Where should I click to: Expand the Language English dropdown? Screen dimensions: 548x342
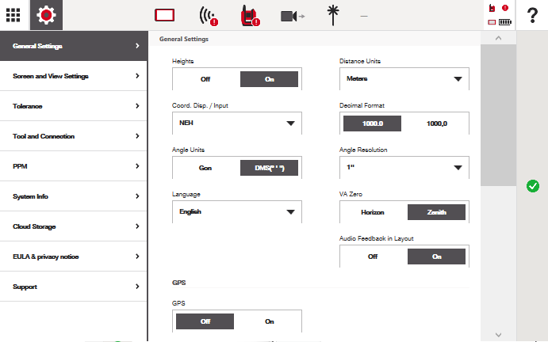coord(237,212)
